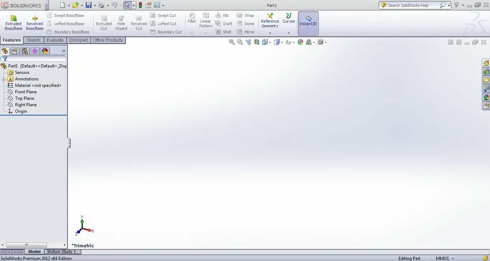Select the Shell tool
This screenshot has height=261, width=490.
pyautogui.click(x=223, y=32)
